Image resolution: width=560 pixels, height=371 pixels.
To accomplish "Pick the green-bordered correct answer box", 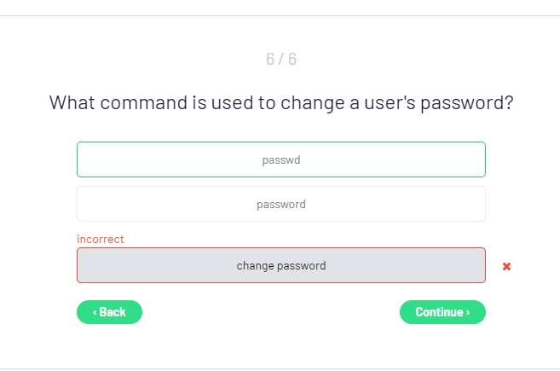I will pos(281,159).
